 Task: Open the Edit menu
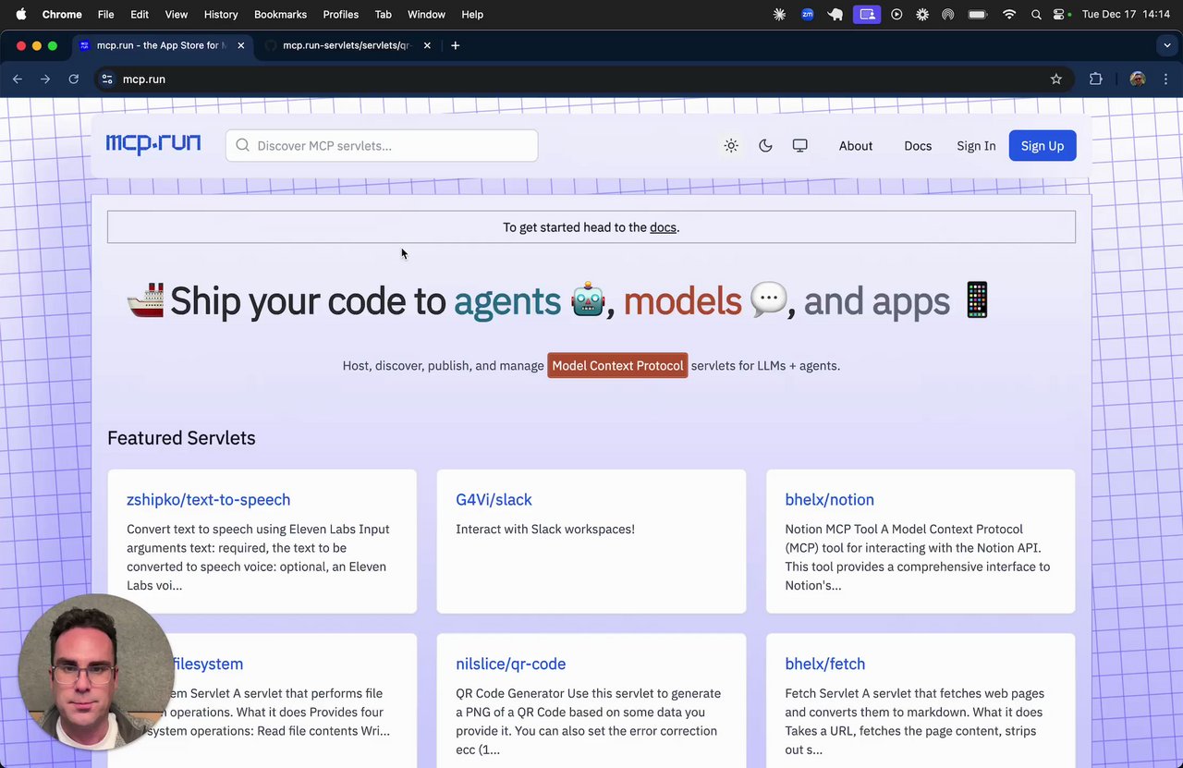(140, 15)
